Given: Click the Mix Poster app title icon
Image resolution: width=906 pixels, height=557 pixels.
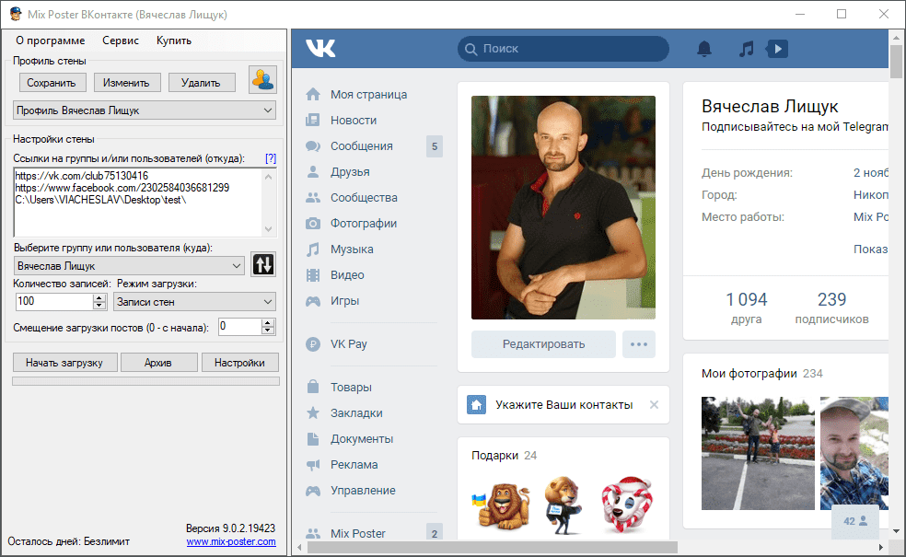Looking at the screenshot, I should [15, 14].
